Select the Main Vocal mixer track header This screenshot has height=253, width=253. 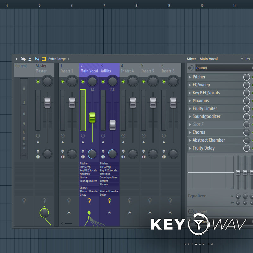point(89,69)
